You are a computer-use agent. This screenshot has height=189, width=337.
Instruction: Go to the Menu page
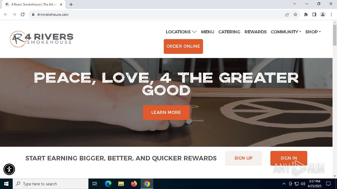click(x=208, y=32)
